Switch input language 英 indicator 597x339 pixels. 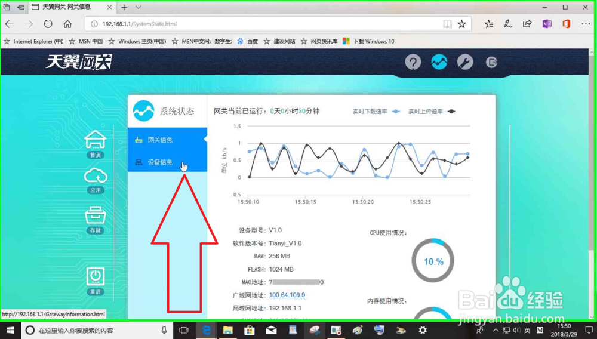click(x=527, y=330)
